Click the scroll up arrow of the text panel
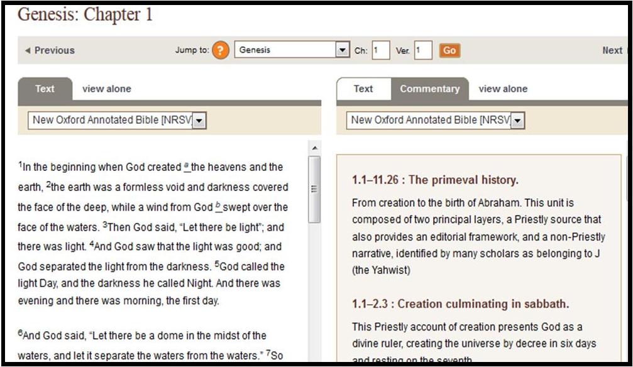The width and height of the screenshot is (633, 367). (x=314, y=148)
